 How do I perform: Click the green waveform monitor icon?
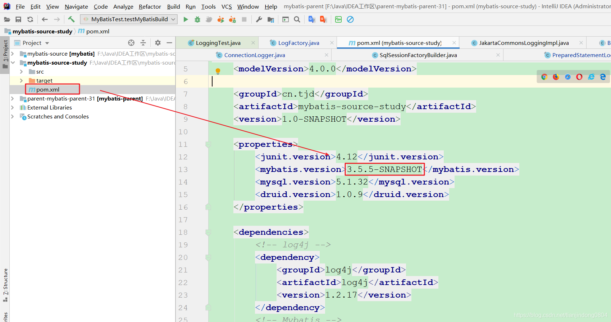(x=338, y=19)
